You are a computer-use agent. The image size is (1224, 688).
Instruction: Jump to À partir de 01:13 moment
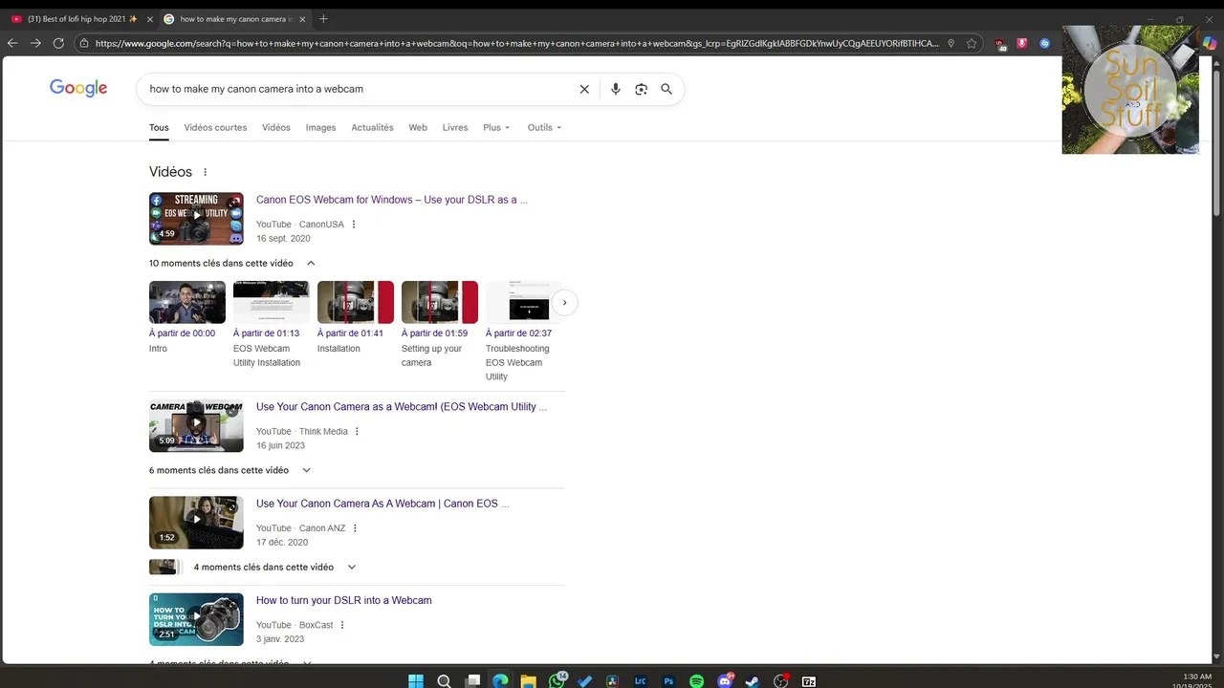coord(266,333)
